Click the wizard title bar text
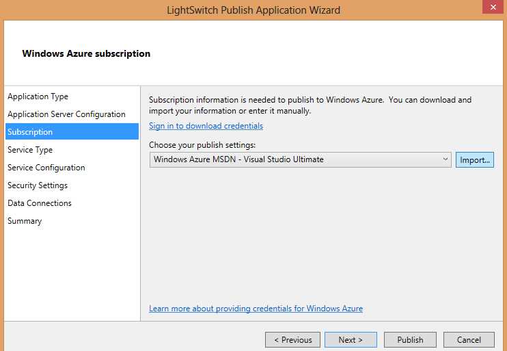 pos(253,10)
